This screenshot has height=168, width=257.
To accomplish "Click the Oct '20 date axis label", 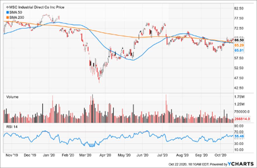I will coord(221,155).
